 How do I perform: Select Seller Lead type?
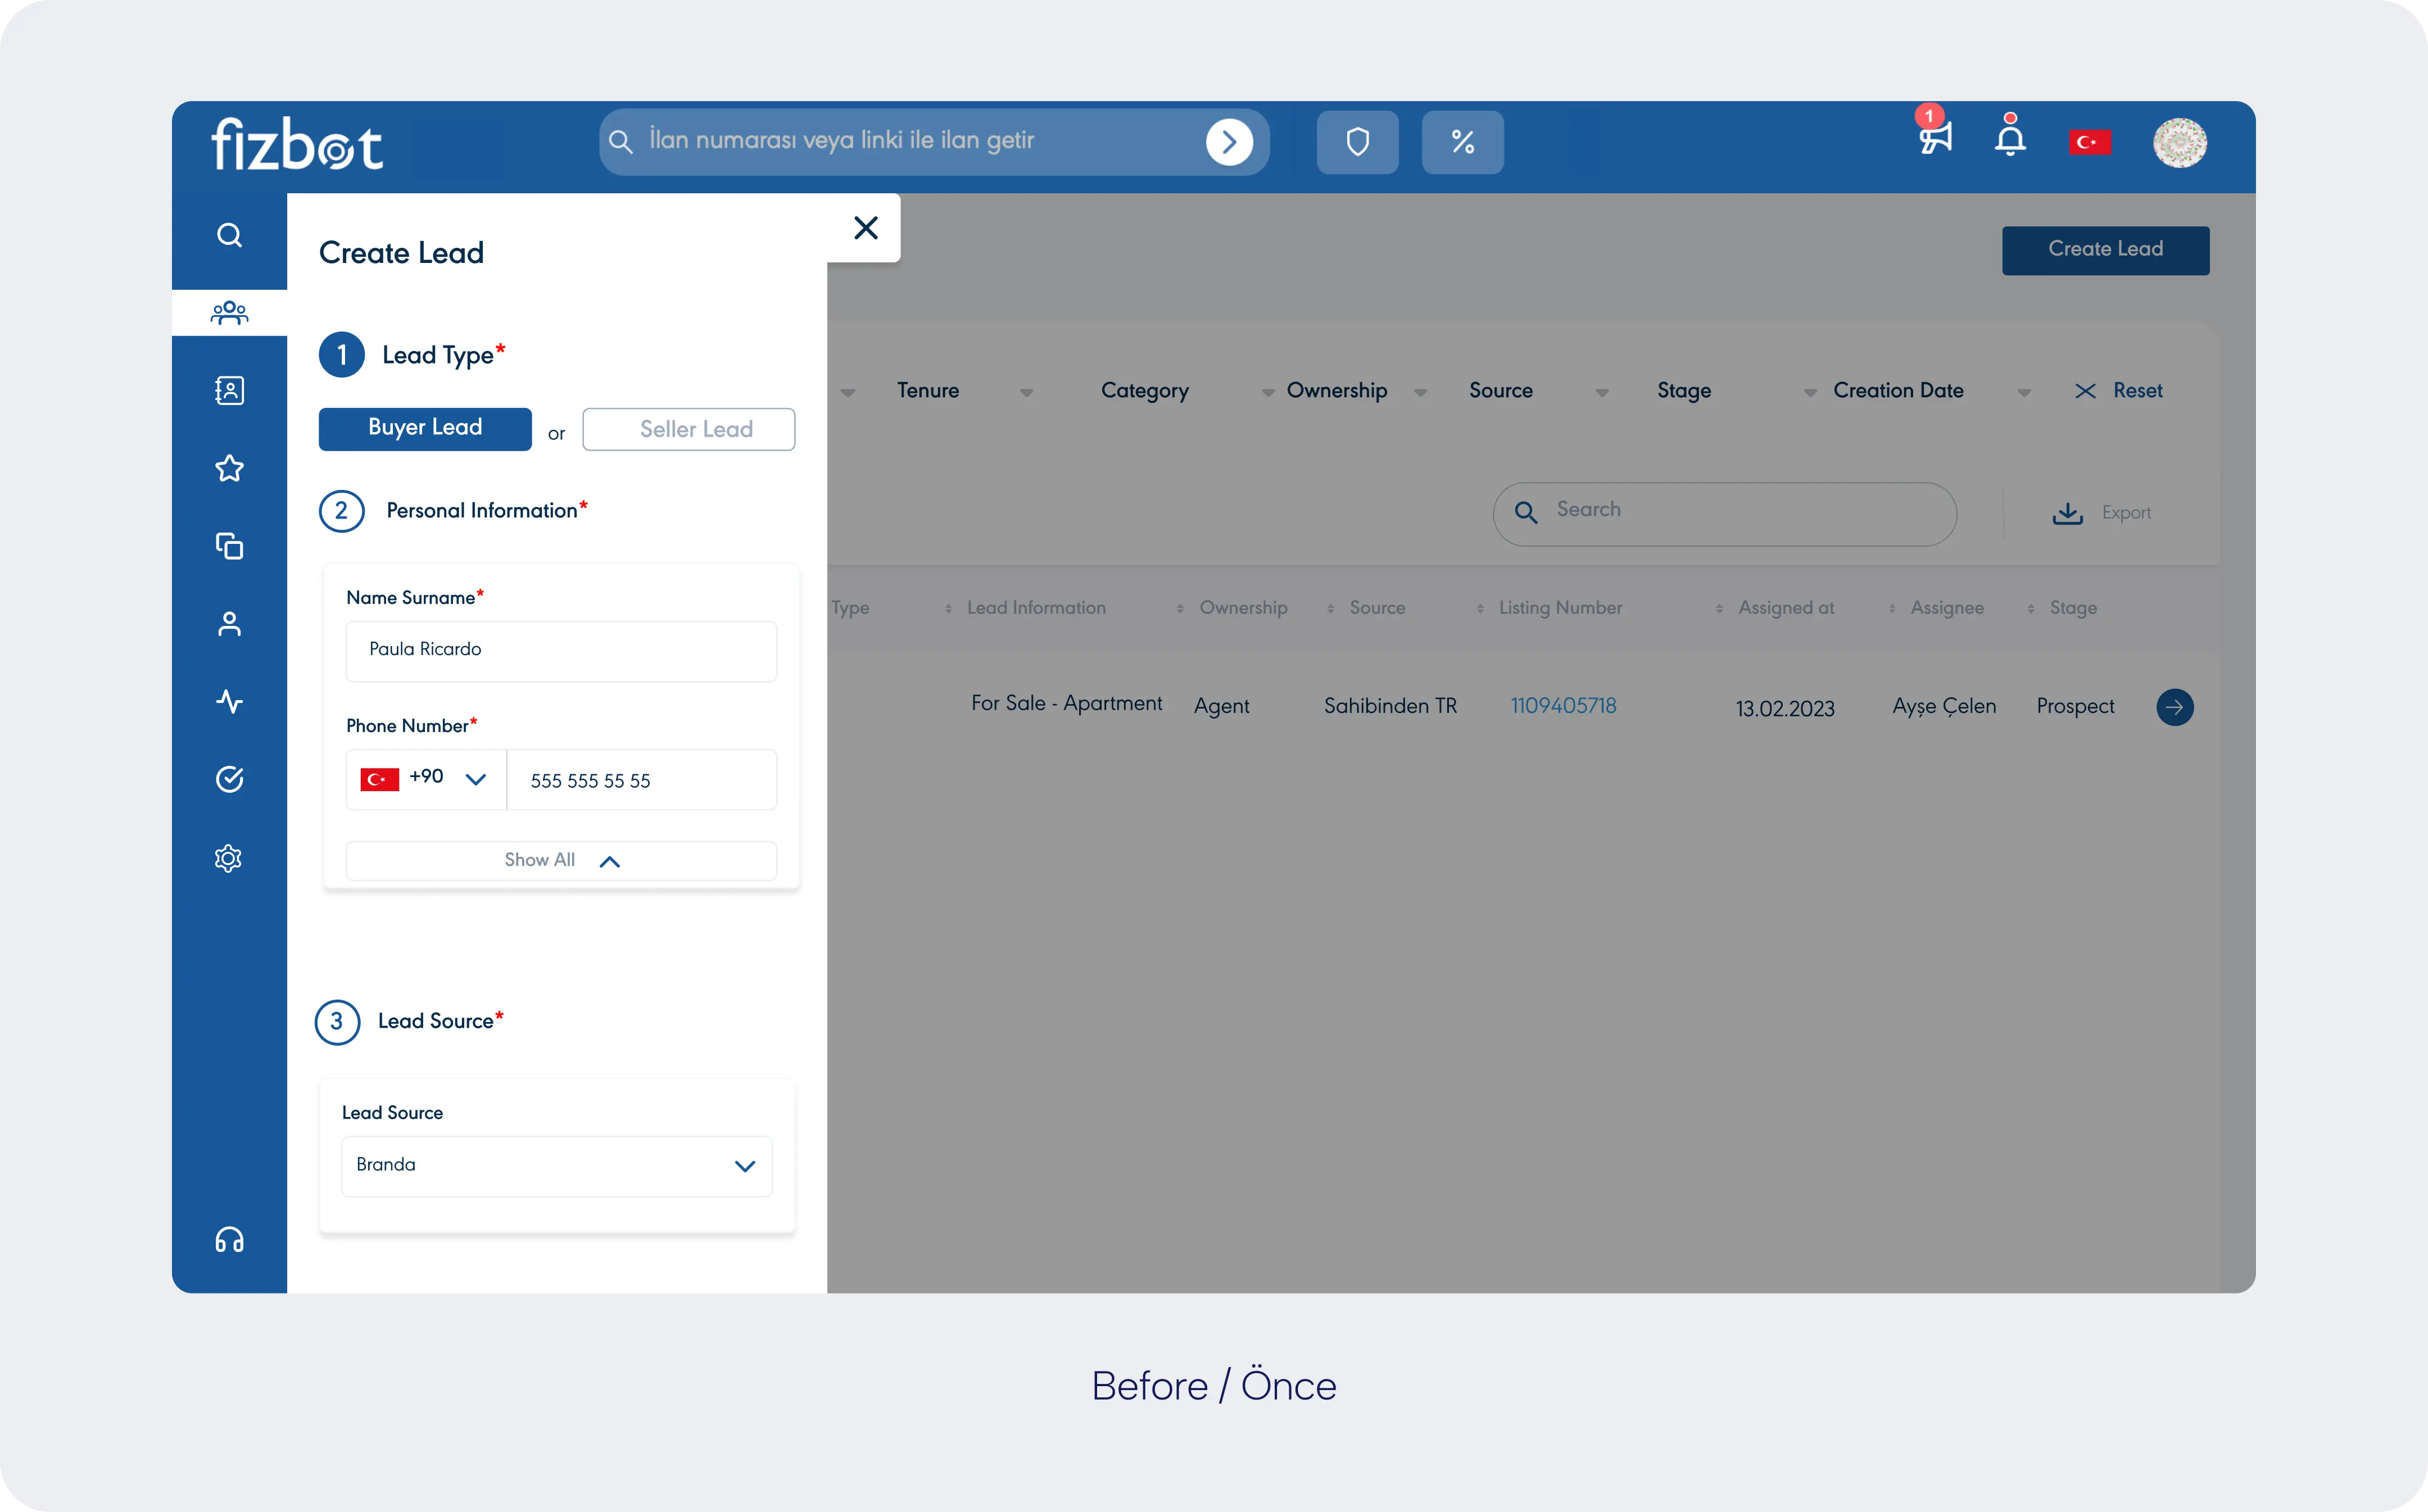click(689, 429)
